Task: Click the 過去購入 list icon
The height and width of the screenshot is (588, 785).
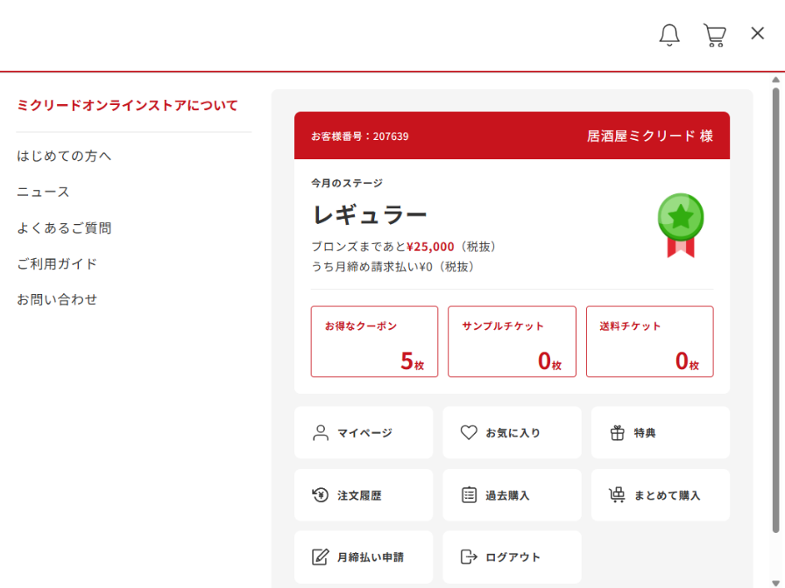Action: pos(469,495)
